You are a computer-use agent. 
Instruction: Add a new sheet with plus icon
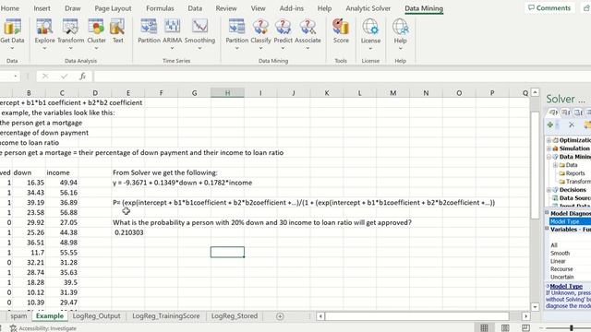click(x=280, y=316)
